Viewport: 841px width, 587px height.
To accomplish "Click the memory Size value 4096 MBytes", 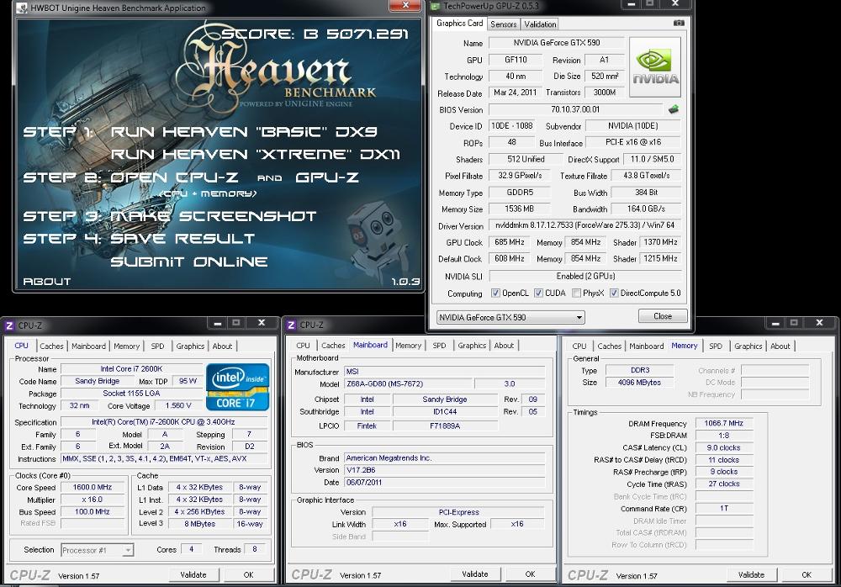I will [x=639, y=383].
